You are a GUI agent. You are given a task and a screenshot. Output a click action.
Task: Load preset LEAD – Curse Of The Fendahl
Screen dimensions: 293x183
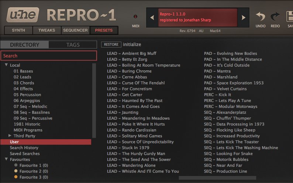click(x=136, y=83)
